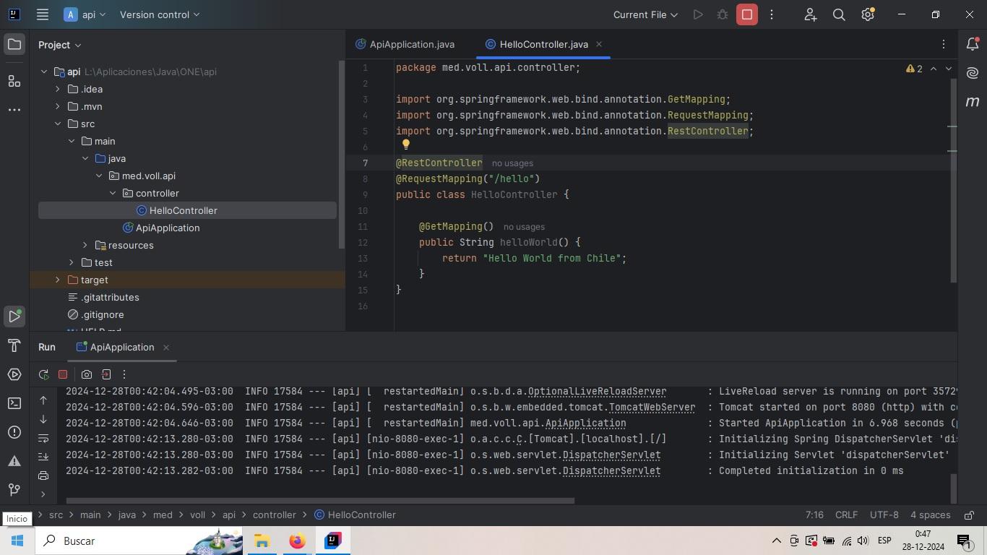Switch to ApiApplication.java editor tab
This screenshot has height=555, width=987.
[x=405, y=44]
